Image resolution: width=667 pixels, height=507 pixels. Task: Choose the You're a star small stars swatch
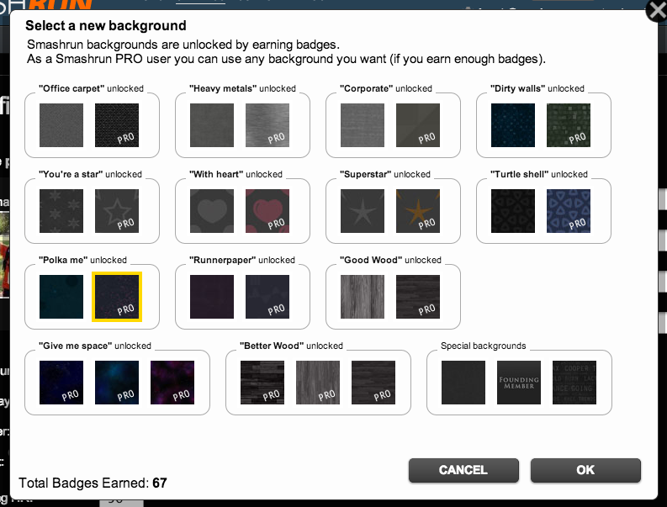click(61, 211)
